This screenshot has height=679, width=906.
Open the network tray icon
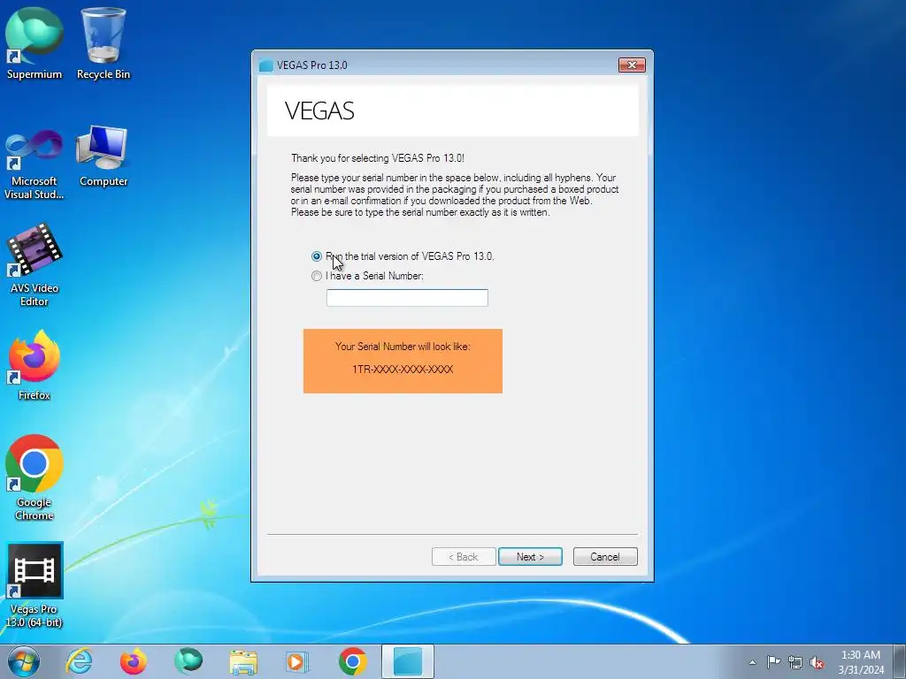795,662
